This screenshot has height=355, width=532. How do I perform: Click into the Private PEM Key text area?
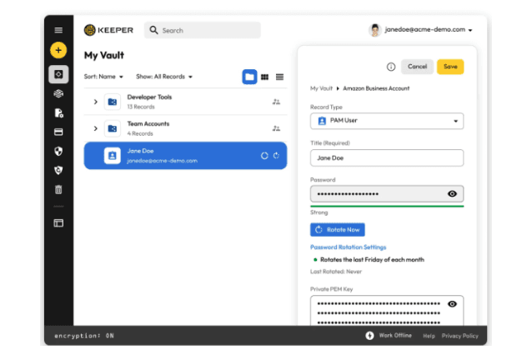[387, 311]
